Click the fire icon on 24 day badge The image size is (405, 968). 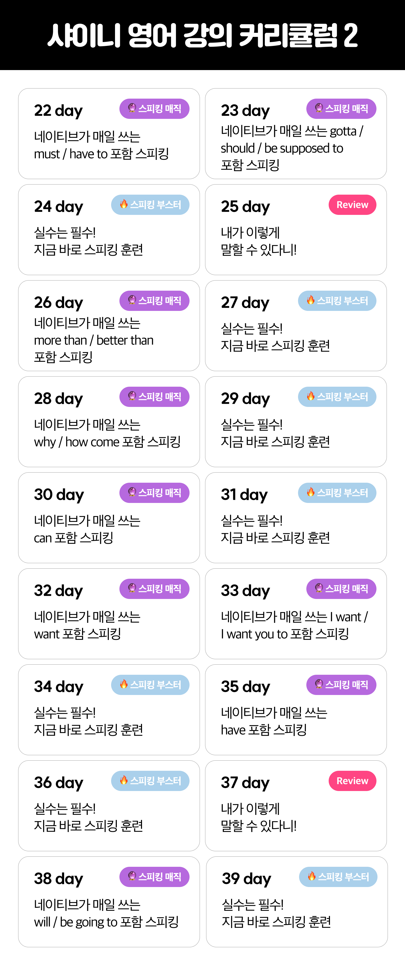click(124, 204)
